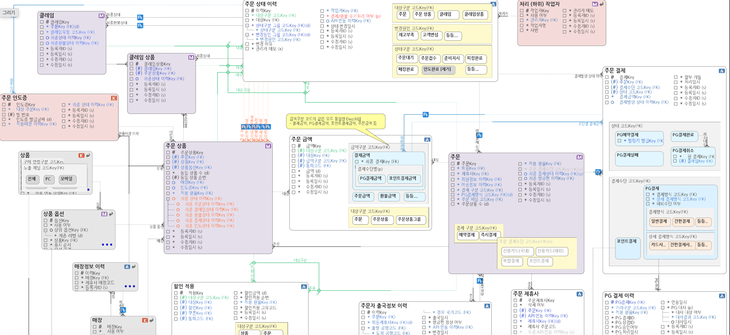Click the M badge on 클레임 entity
The width and height of the screenshot is (730, 335).
(101, 16)
